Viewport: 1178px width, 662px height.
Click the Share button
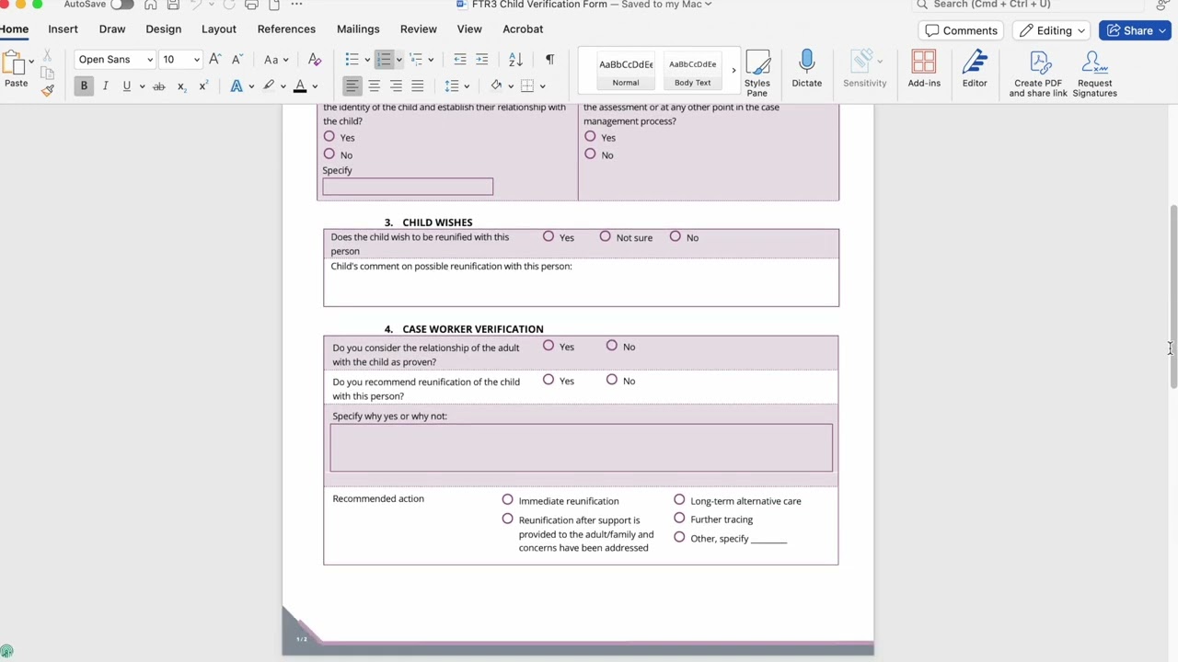[x=1135, y=30]
